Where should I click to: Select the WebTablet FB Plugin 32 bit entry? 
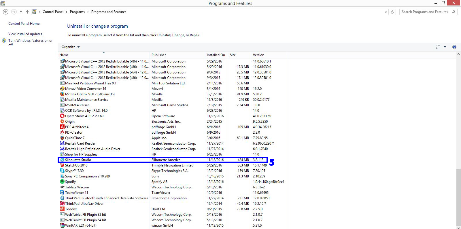pos(86,215)
